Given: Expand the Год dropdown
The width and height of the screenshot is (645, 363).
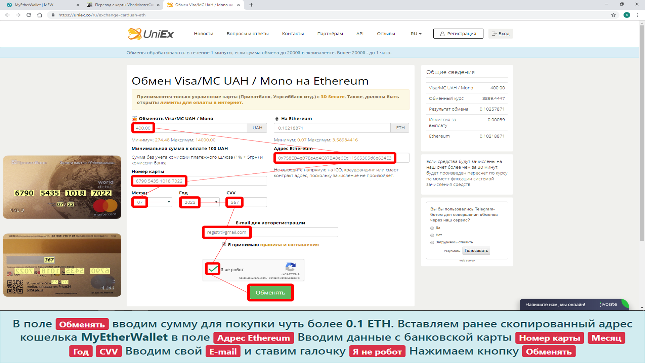Looking at the screenshot, I should pos(199,202).
